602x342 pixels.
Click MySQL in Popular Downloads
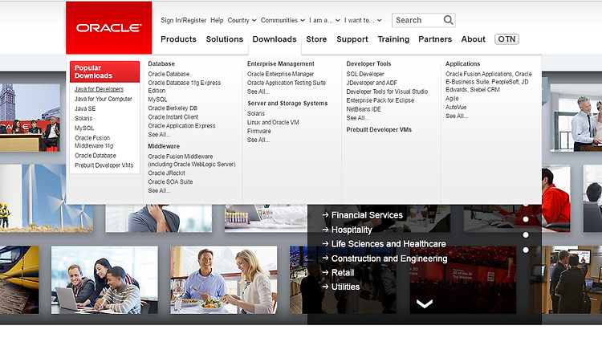click(84, 128)
